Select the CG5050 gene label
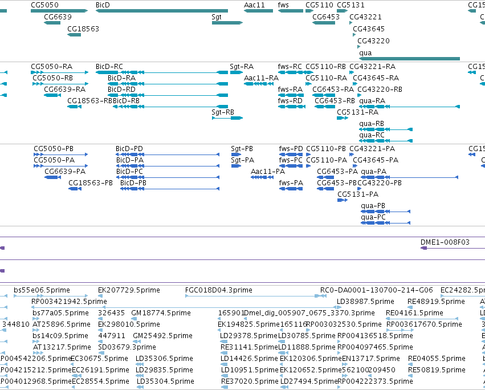 coord(44,5)
